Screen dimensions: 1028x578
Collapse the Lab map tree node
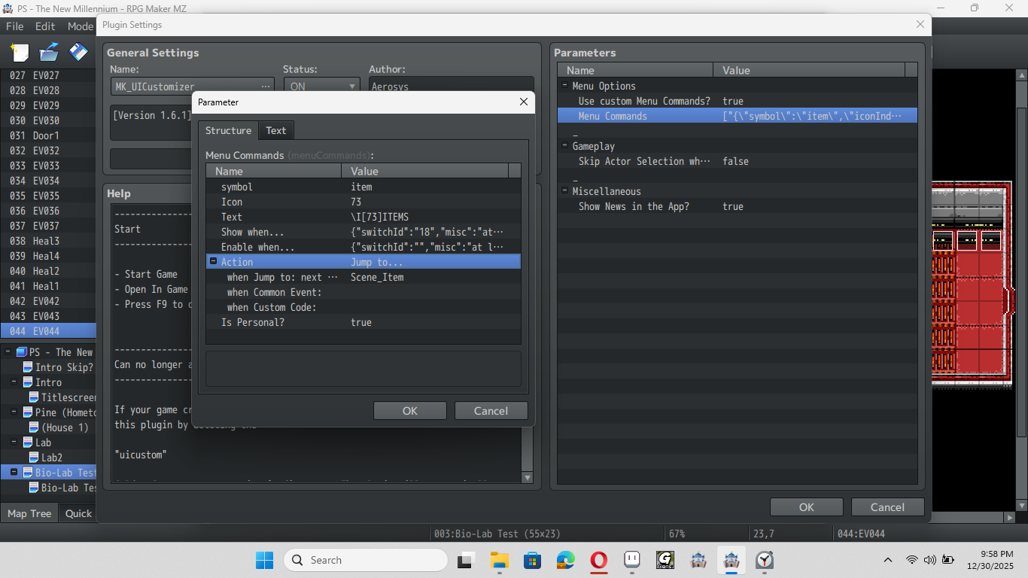[x=14, y=443]
